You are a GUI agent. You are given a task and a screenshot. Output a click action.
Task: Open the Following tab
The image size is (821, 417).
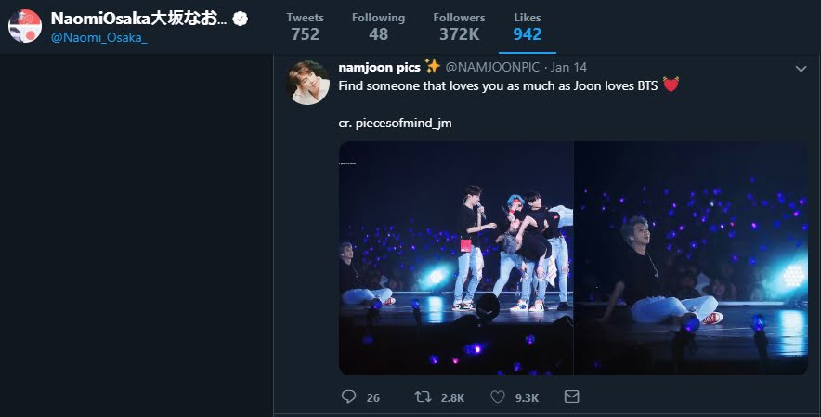[x=378, y=27]
